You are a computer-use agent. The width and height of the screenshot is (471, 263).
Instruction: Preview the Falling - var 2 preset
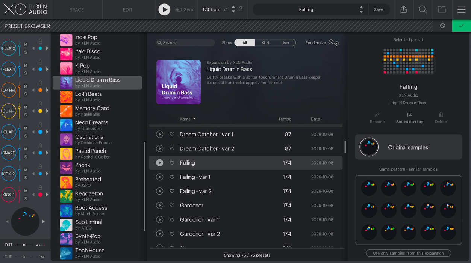tap(160, 191)
